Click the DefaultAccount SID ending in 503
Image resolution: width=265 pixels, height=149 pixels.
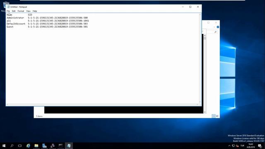coord(58,24)
